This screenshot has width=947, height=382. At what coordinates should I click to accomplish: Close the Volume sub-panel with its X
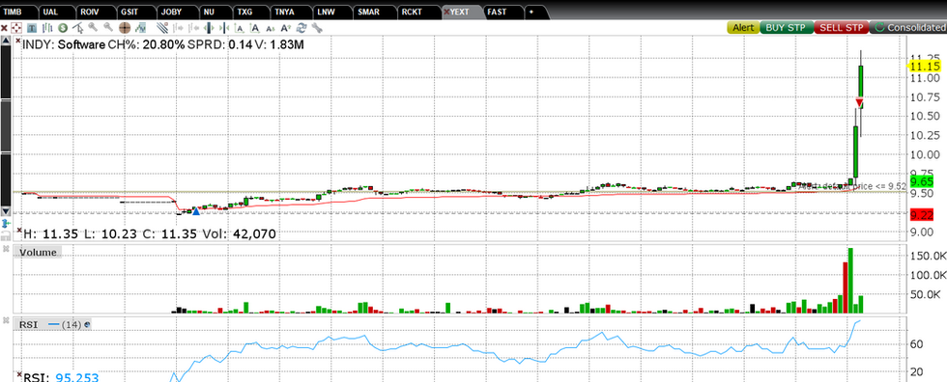6,249
